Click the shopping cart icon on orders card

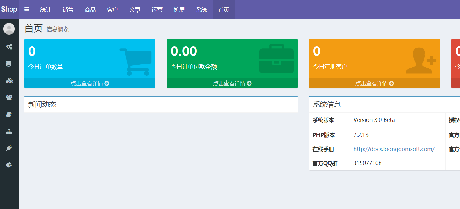[x=136, y=62]
